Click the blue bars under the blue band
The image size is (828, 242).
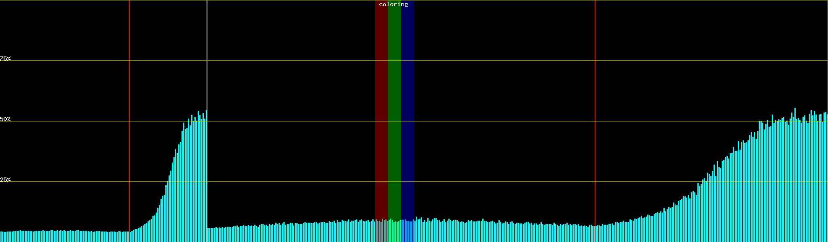click(x=408, y=232)
